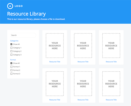The height and width of the screenshot is (106, 131).
Task: Toggle the Format 3 checkbox
Action: click(x=11, y=74)
